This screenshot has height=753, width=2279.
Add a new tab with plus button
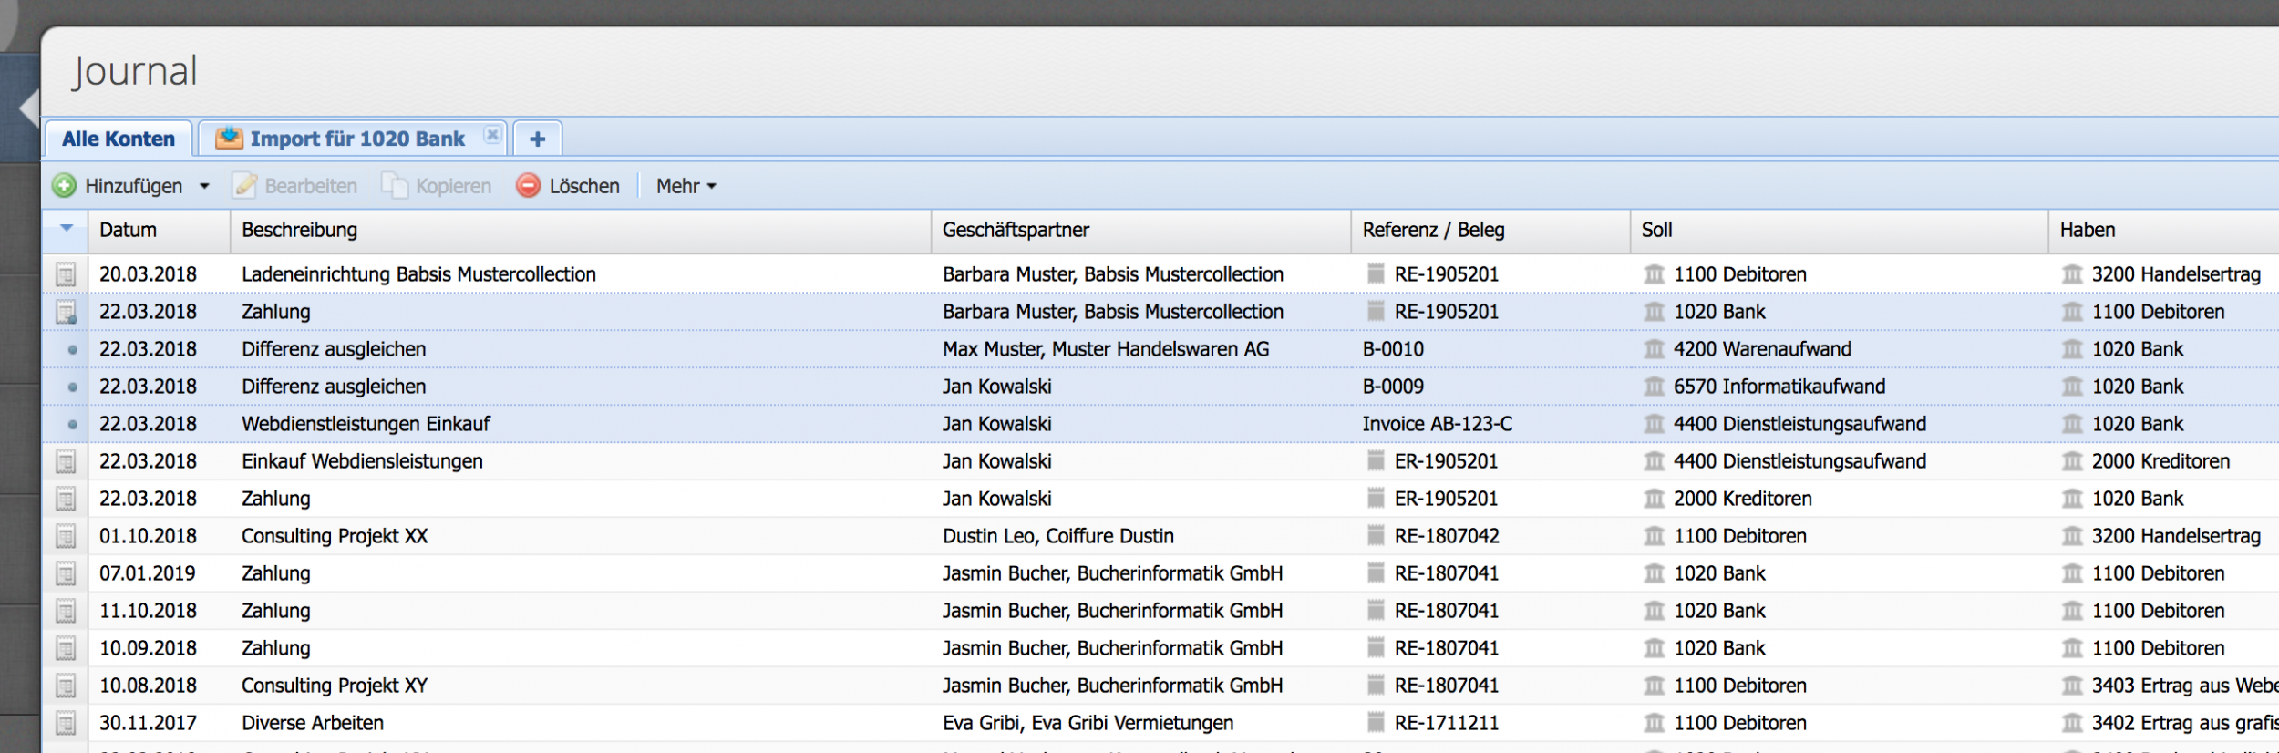point(537,139)
